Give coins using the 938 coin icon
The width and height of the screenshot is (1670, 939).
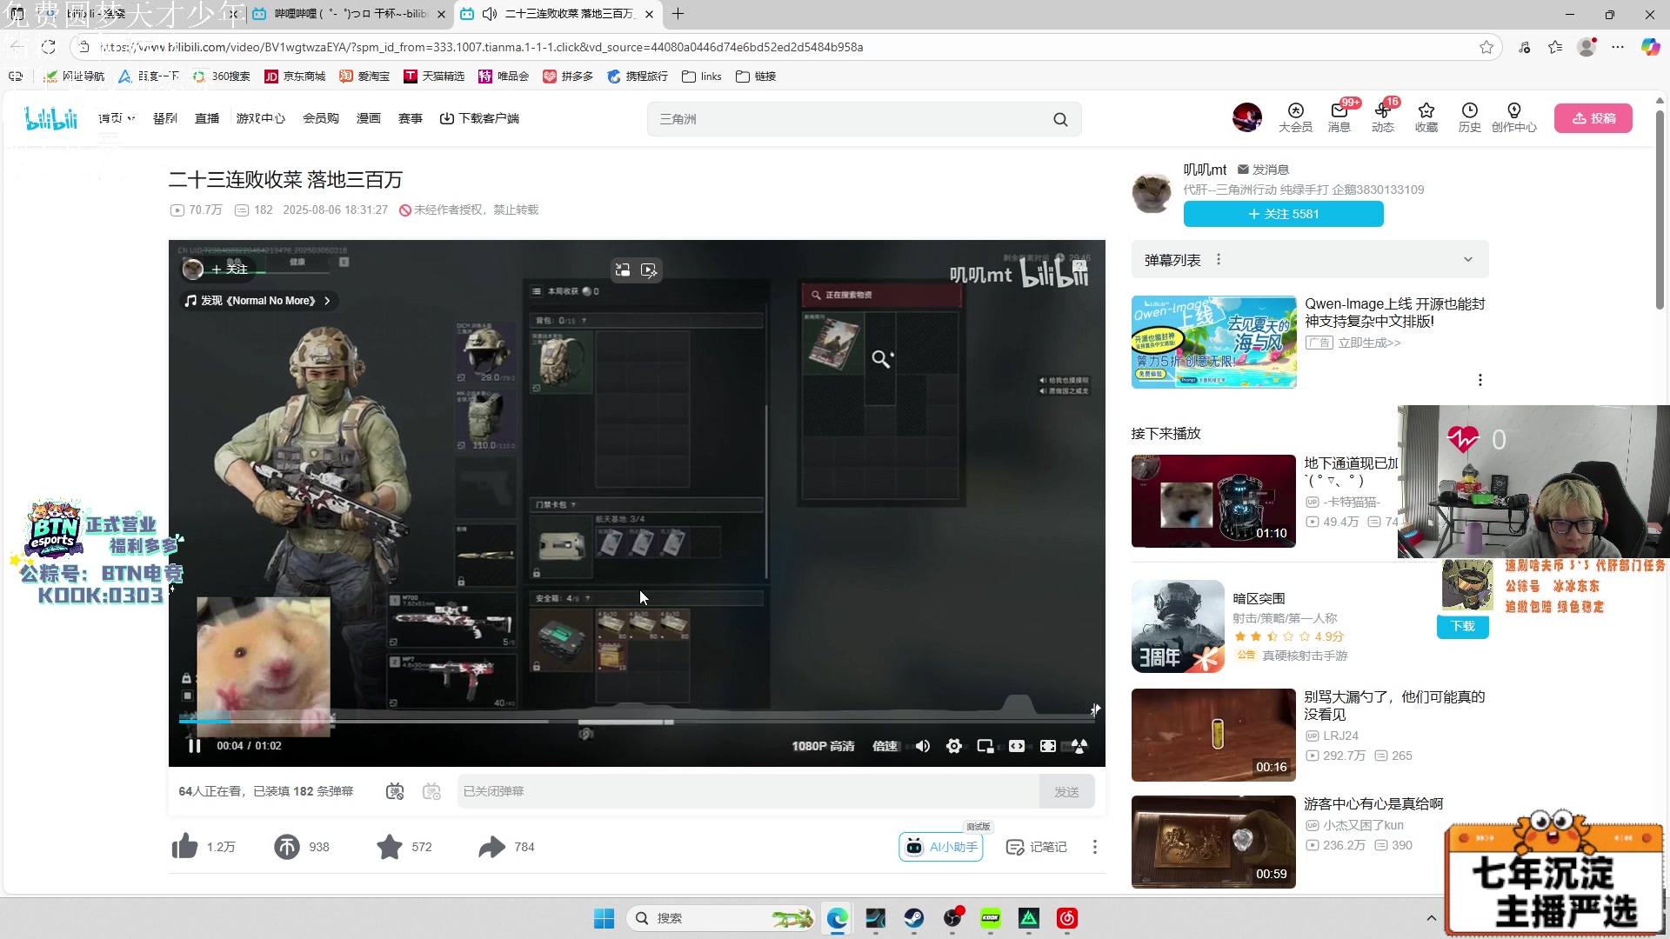[x=287, y=846]
